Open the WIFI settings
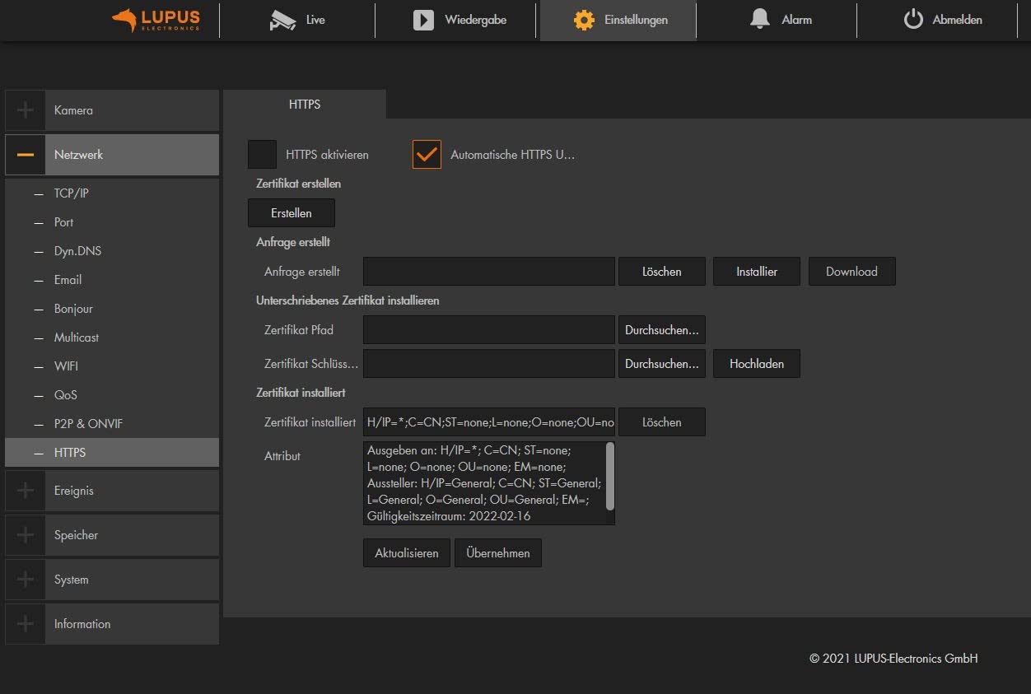Screen dimensions: 1031x694 112,366
